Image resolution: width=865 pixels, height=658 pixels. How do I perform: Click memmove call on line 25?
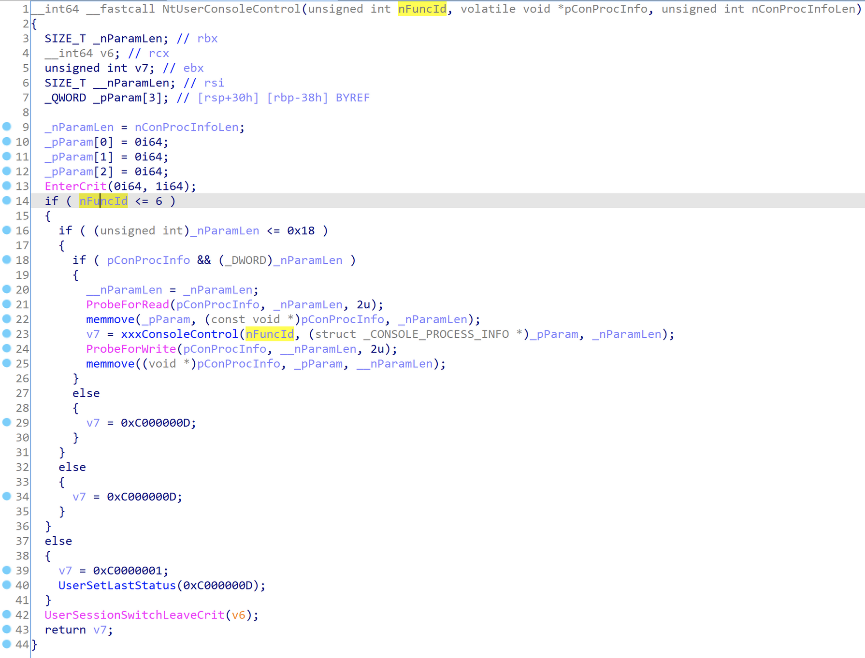click(x=110, y=364)
